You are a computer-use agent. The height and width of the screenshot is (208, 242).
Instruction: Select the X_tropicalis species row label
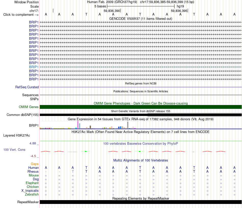pos(30,191)
